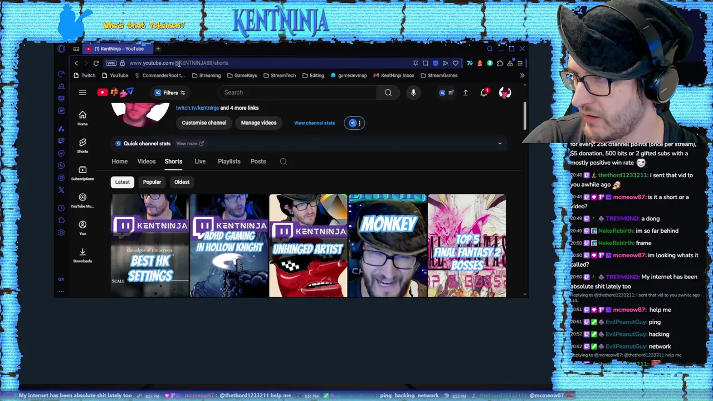Open the YouTube guide hamburger menu
This screenshot has height=401, width=713.
click(82, 92)
